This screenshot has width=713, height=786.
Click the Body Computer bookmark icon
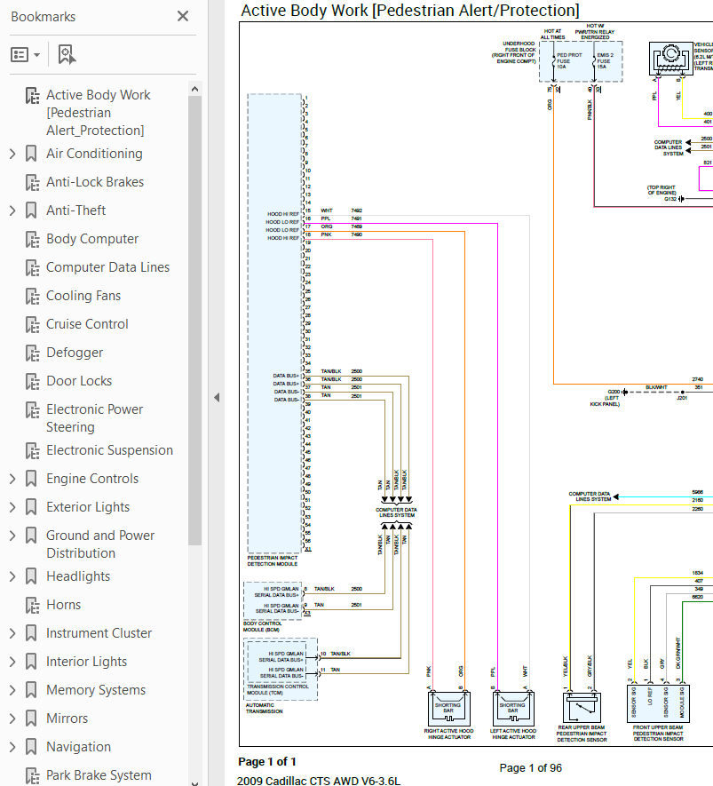point(33,239)
